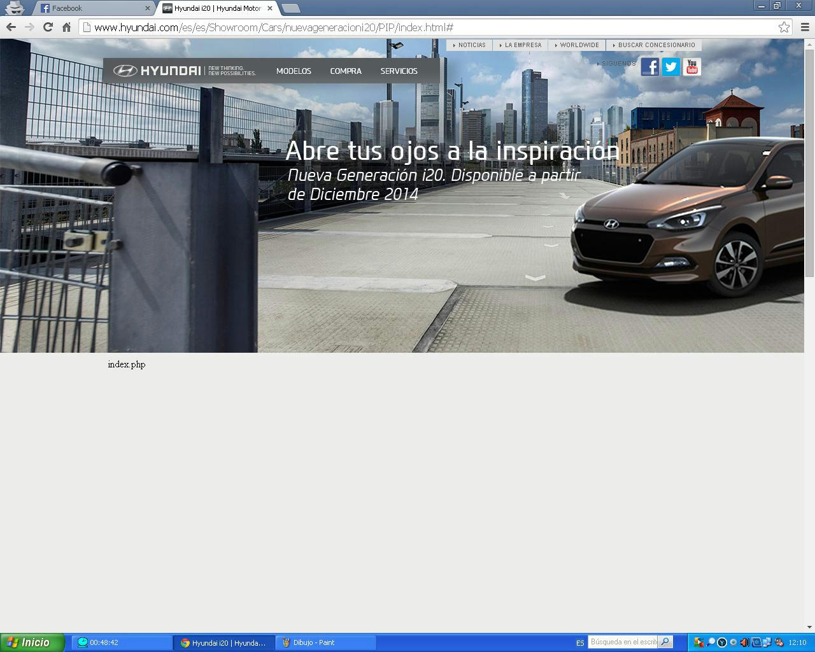The height and width of the screenshot is (652, 815).
Task: Open a new browser tab
Action: [x=290, y=8]
